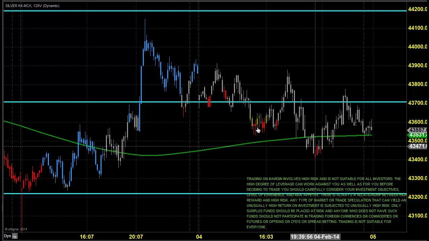Click the 44100.0 price axis label
Image resolution: width=429 pixels, height=241 pixels.
[418, 28]
